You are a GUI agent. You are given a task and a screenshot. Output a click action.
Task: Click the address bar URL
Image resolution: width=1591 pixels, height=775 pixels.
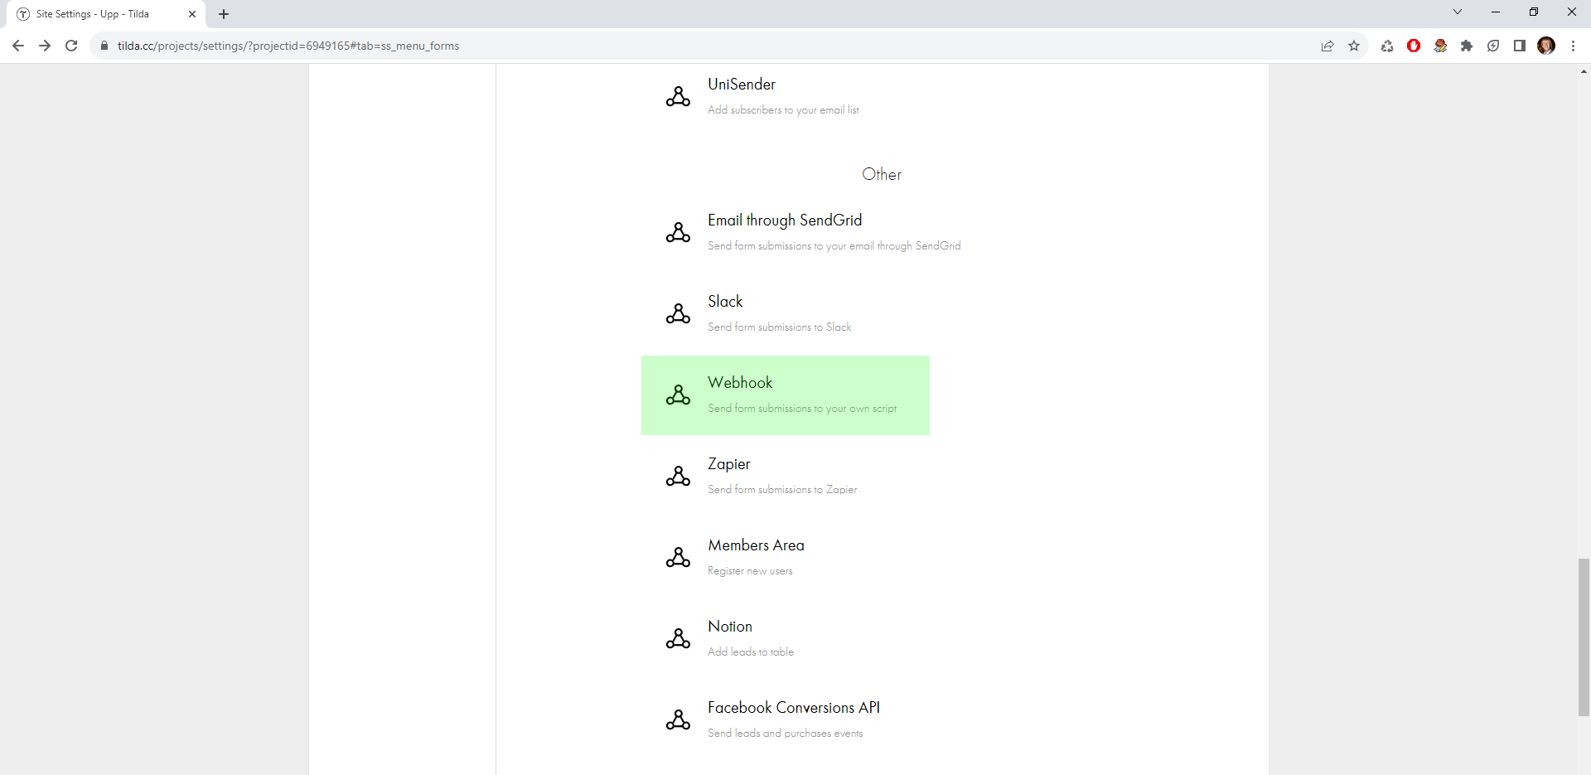tap(288, 46)
